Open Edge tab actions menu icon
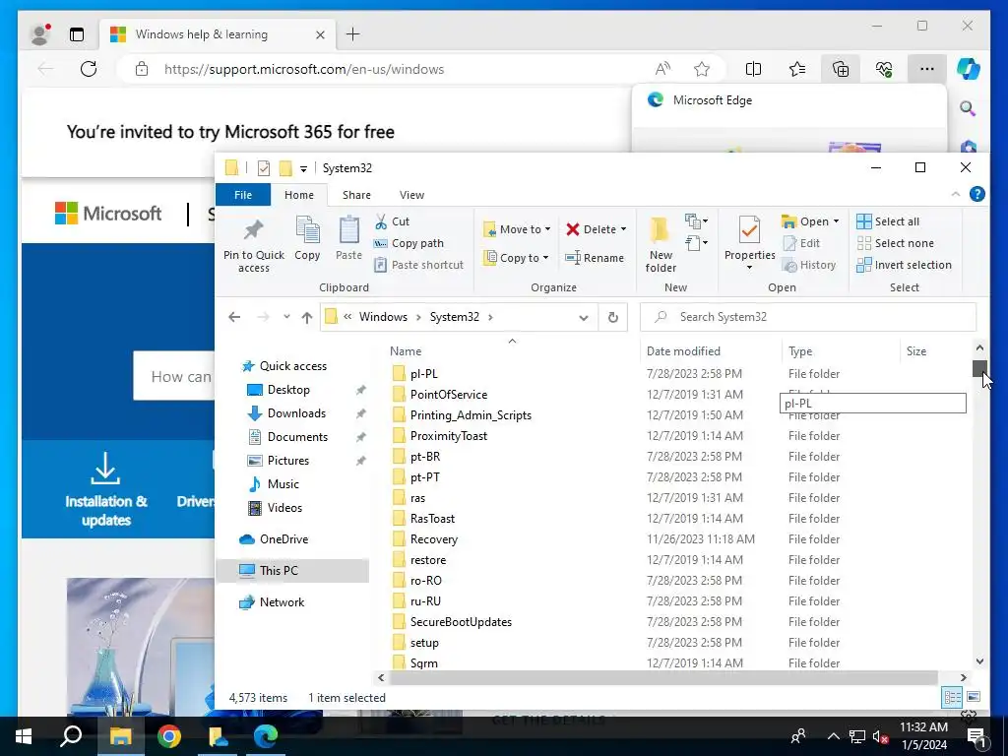Screen dimensions: 1008x756 tap(77, 34)
